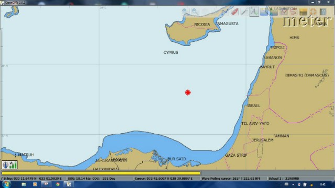
Task: Show hidden system tray icons arrow
Action: [x=293, y=184]
